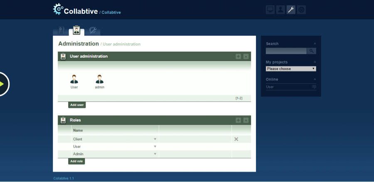Viewport: 374px width, 182px height.
Task: Expand the User role row
Action: point(155,146)
